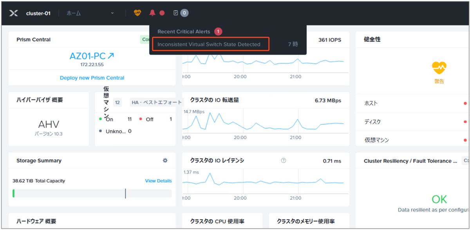The width and height of the screenshot is (470, 230).
Task: Click View Details in Storage Summary
Action: click(x=158, y=181)
